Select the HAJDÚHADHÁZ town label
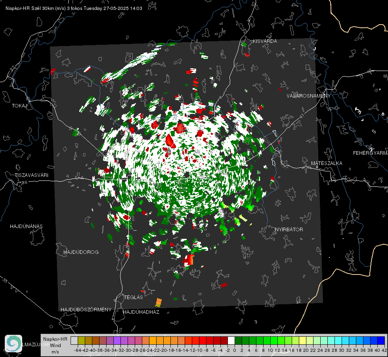Screen dimensions: 388x357 click(141, 312)
